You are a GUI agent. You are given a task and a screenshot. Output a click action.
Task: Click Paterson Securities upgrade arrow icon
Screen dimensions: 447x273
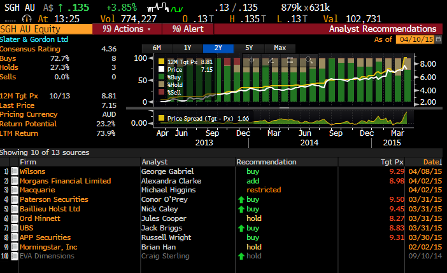pos(241,199)
